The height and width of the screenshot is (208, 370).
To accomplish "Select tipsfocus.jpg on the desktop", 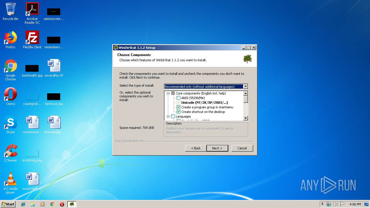I will (54, 99).
